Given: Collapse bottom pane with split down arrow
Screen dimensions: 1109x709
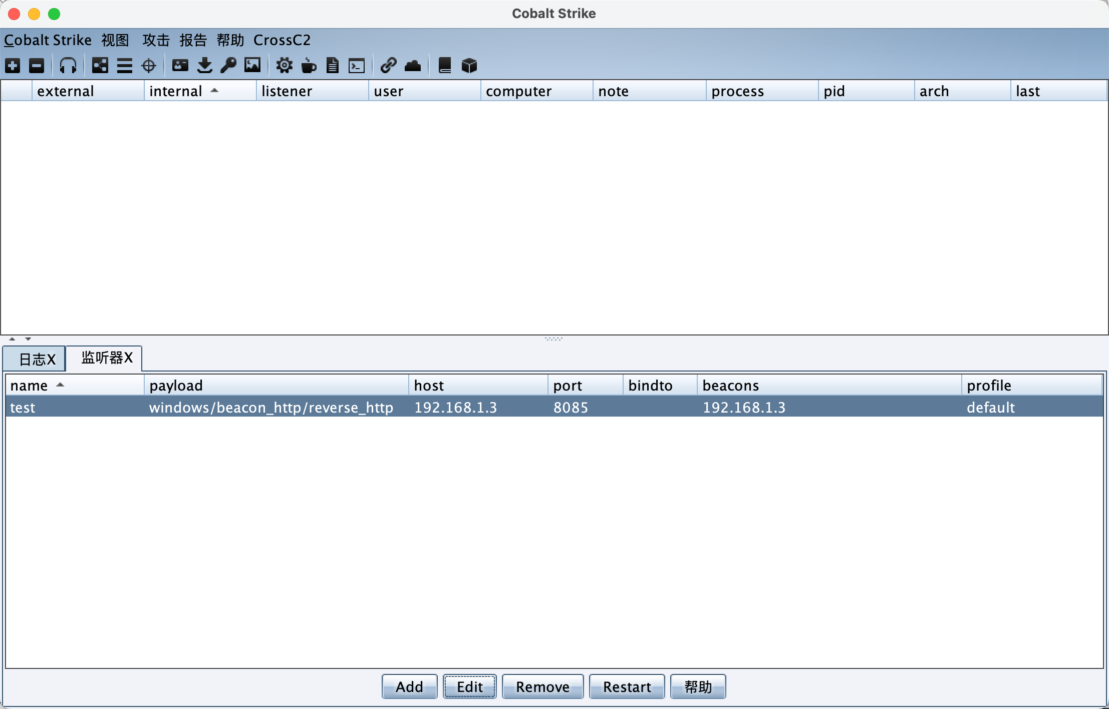Looking at the screenshot, I should click(28, 339).
